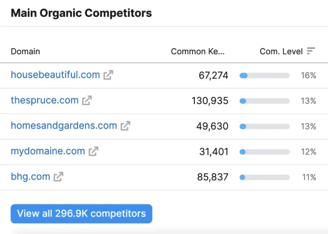The image size is (328, 234).
Task: Click the sort icon next to Com. Level
Action: 311,51
